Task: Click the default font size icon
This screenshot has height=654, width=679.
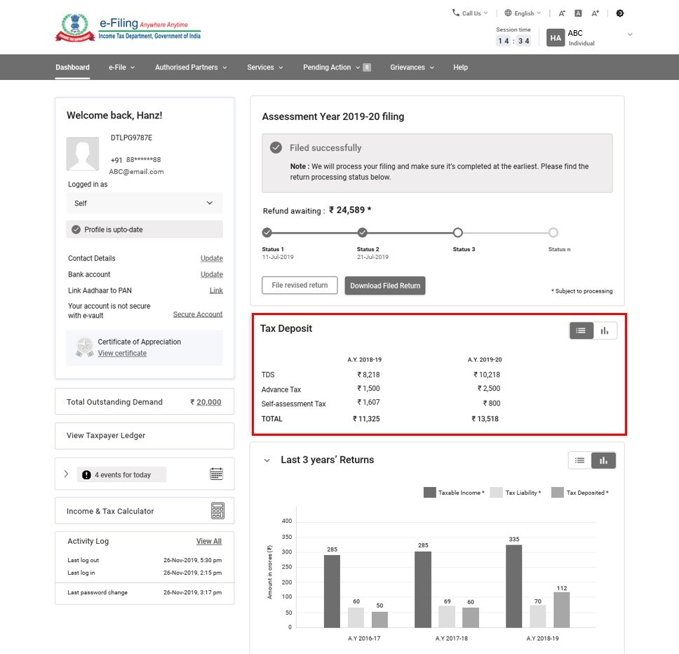Action: [x=579, y=13]
